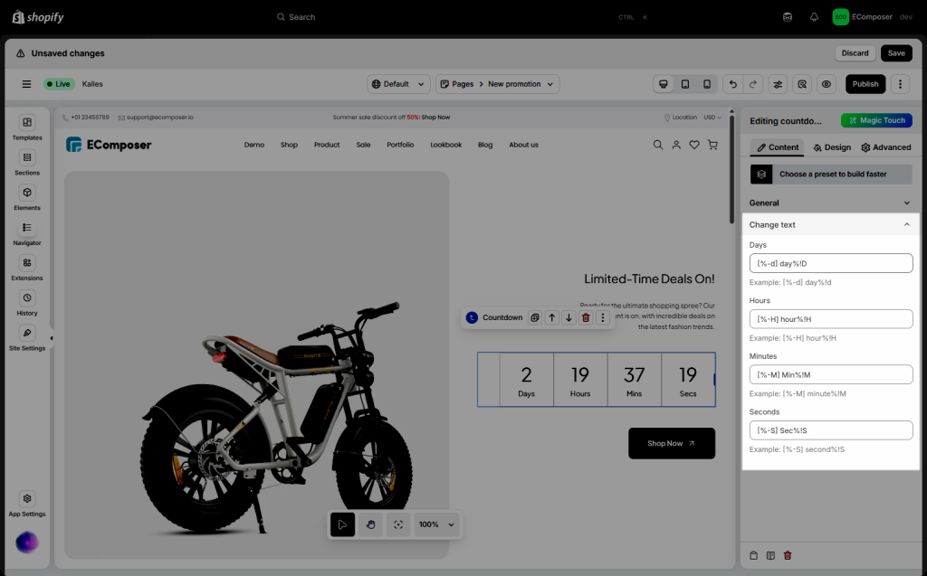Open the Navigator panel icon
This screenshot has width=927, height=576.
click(x=27, y=228)
